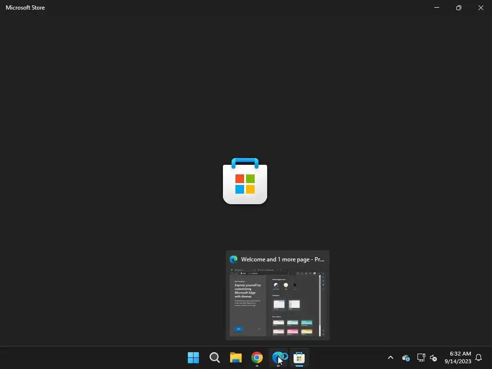
Task: Close the Microsoft Store window
Action: tap(480, 8)
